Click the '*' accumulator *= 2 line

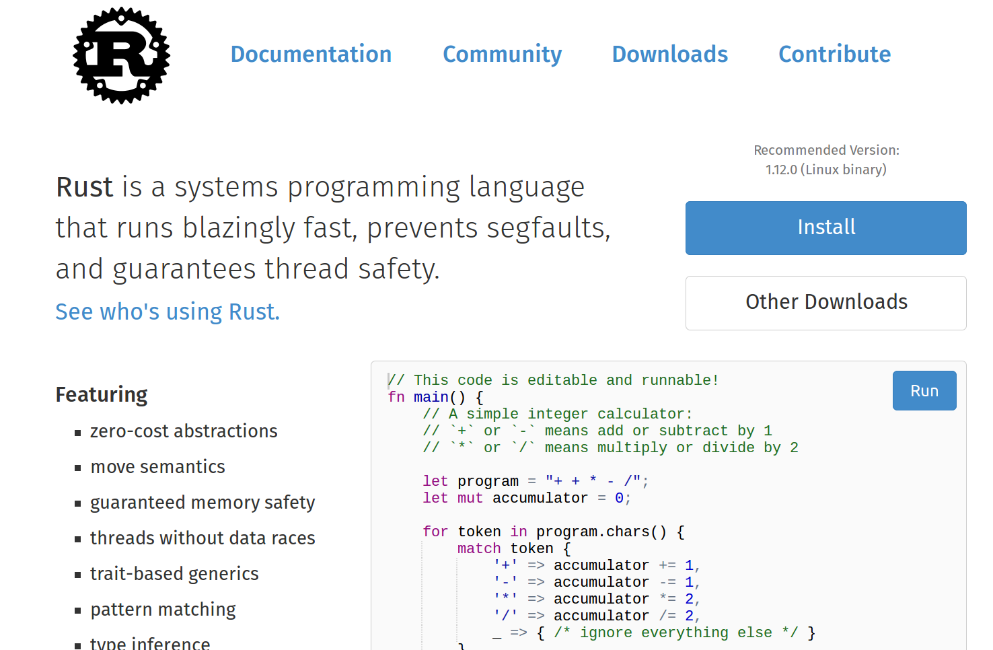597,599
